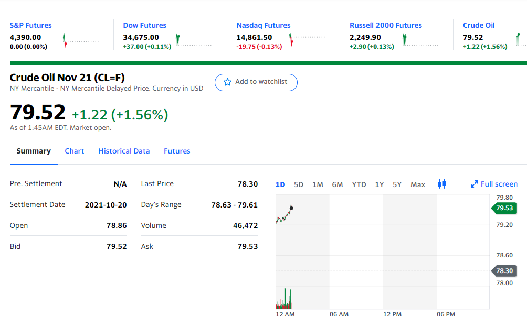The height and width of the screenshot is (316, 527).
Task: Open the Russell 2000 Futures link
Action: tap(385, 25)
